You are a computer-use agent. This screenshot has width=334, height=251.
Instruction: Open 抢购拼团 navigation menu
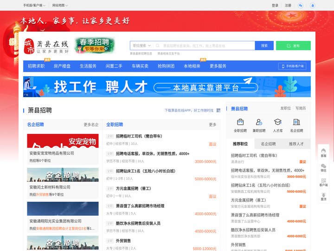(x=166, y=66)
